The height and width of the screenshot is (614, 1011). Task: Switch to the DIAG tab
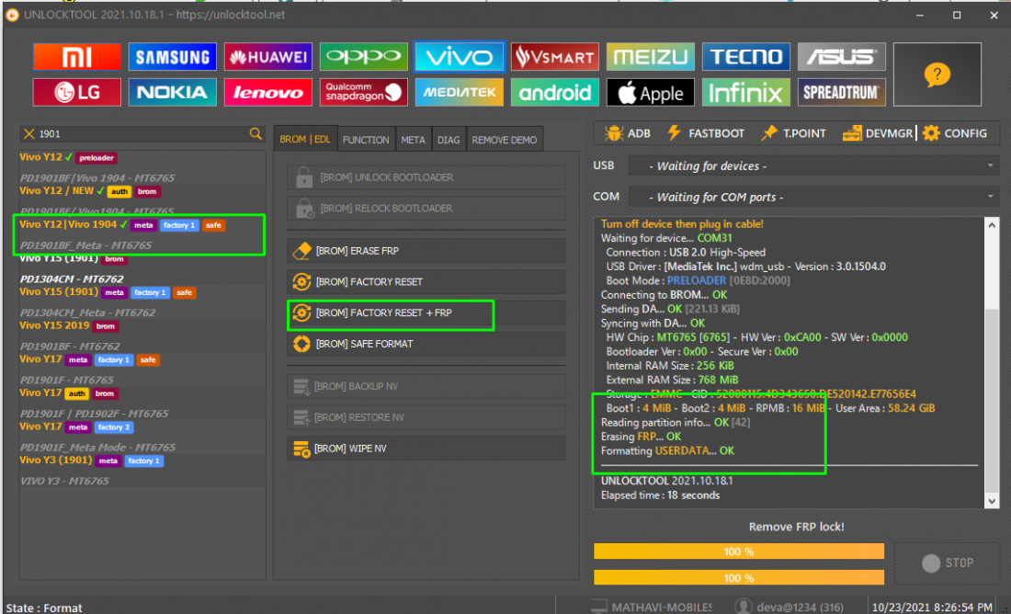point(449,140)
